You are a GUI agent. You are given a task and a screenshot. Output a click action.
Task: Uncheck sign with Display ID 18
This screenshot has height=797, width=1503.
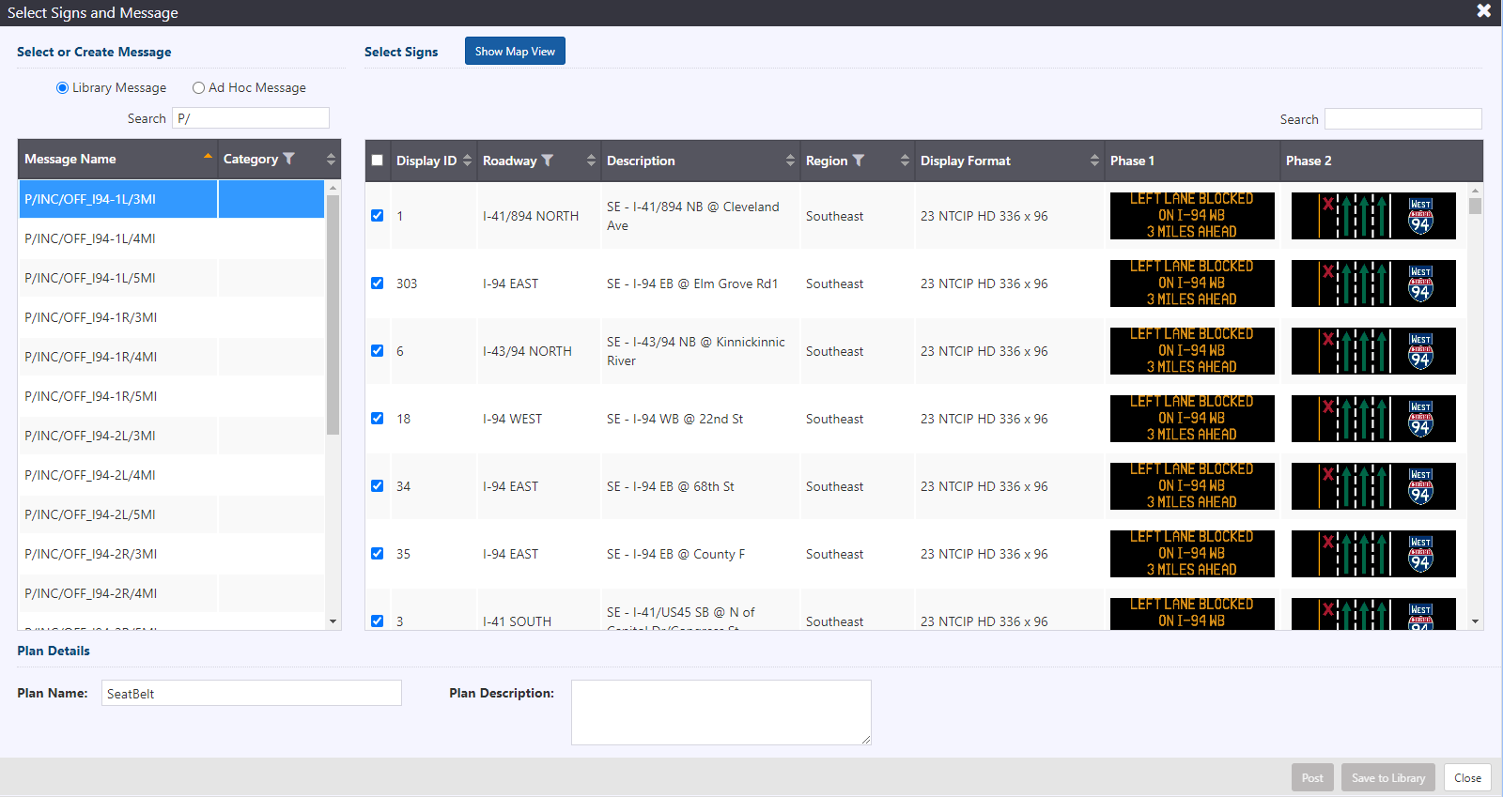pyautogui.click(x=378, y=419)
